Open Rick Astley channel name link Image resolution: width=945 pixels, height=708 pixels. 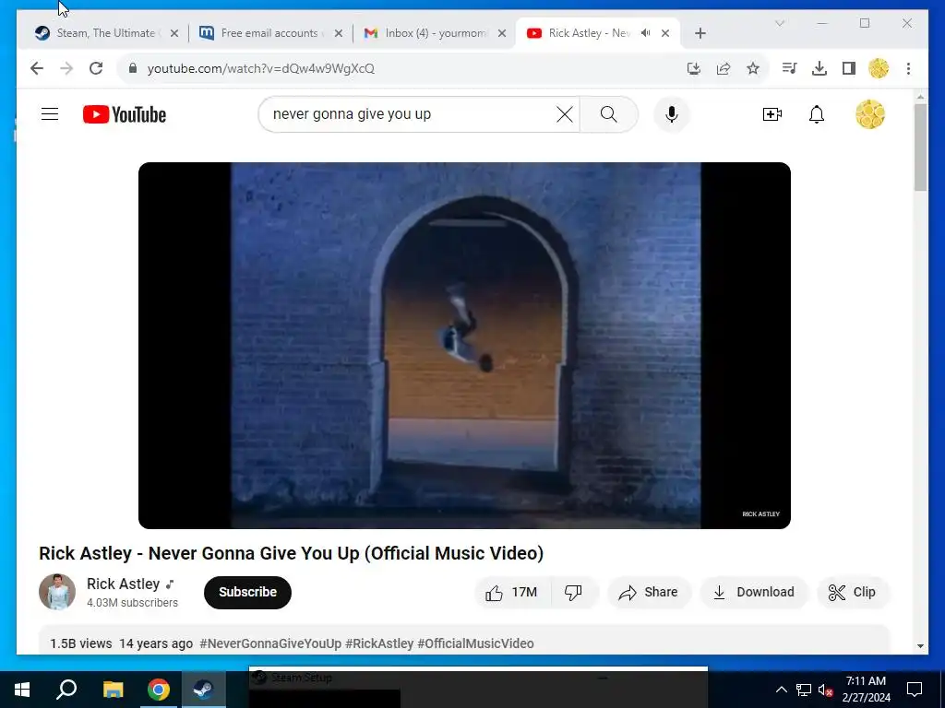(x=123, y=584)
